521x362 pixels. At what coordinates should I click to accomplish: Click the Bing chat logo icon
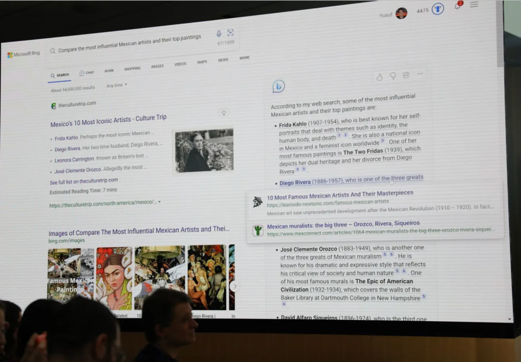click(278, 86)
